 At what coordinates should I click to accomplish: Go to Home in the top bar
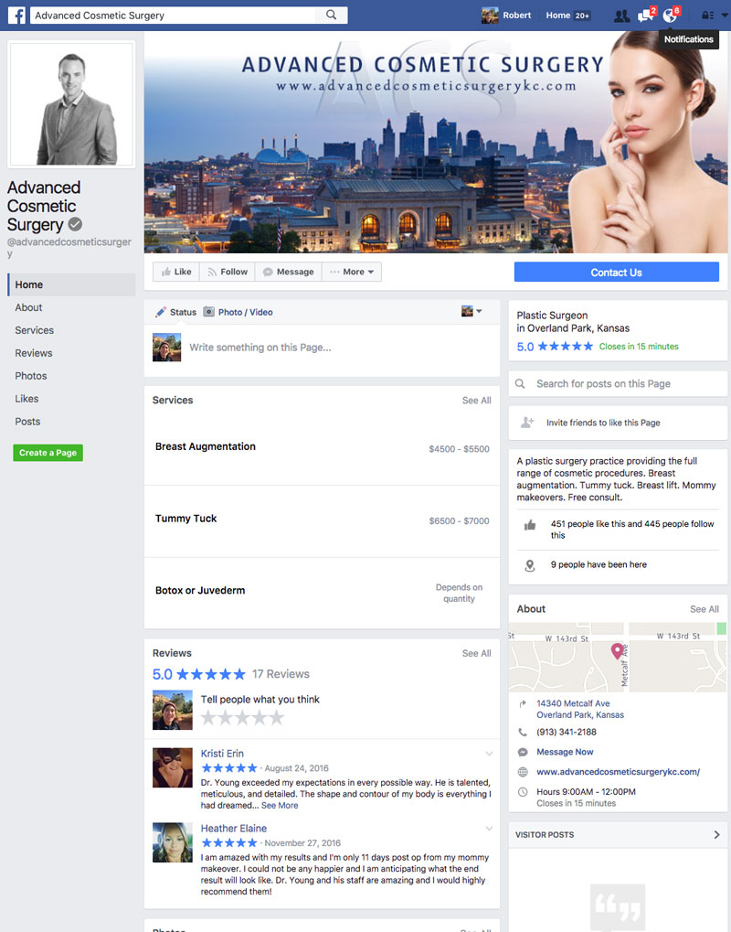[558, 16]
